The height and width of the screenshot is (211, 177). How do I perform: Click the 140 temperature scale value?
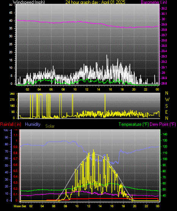click(165, 134)
